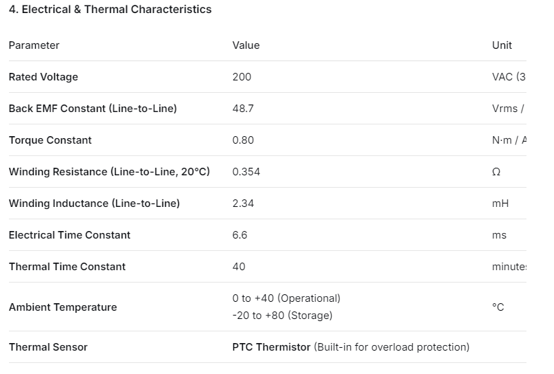Click the storage temperature range text
Screen dimensions: 554x374
[282, 316]
